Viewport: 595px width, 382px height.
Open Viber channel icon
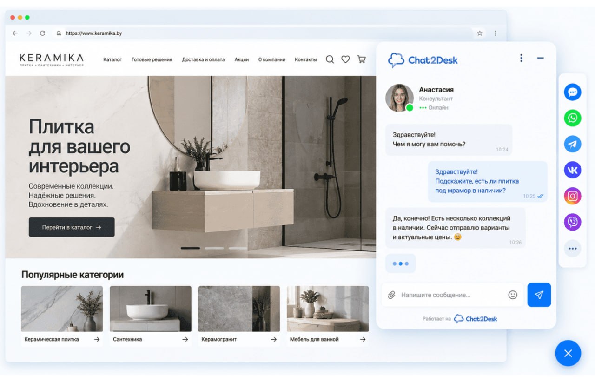click(x=572, y=222)
